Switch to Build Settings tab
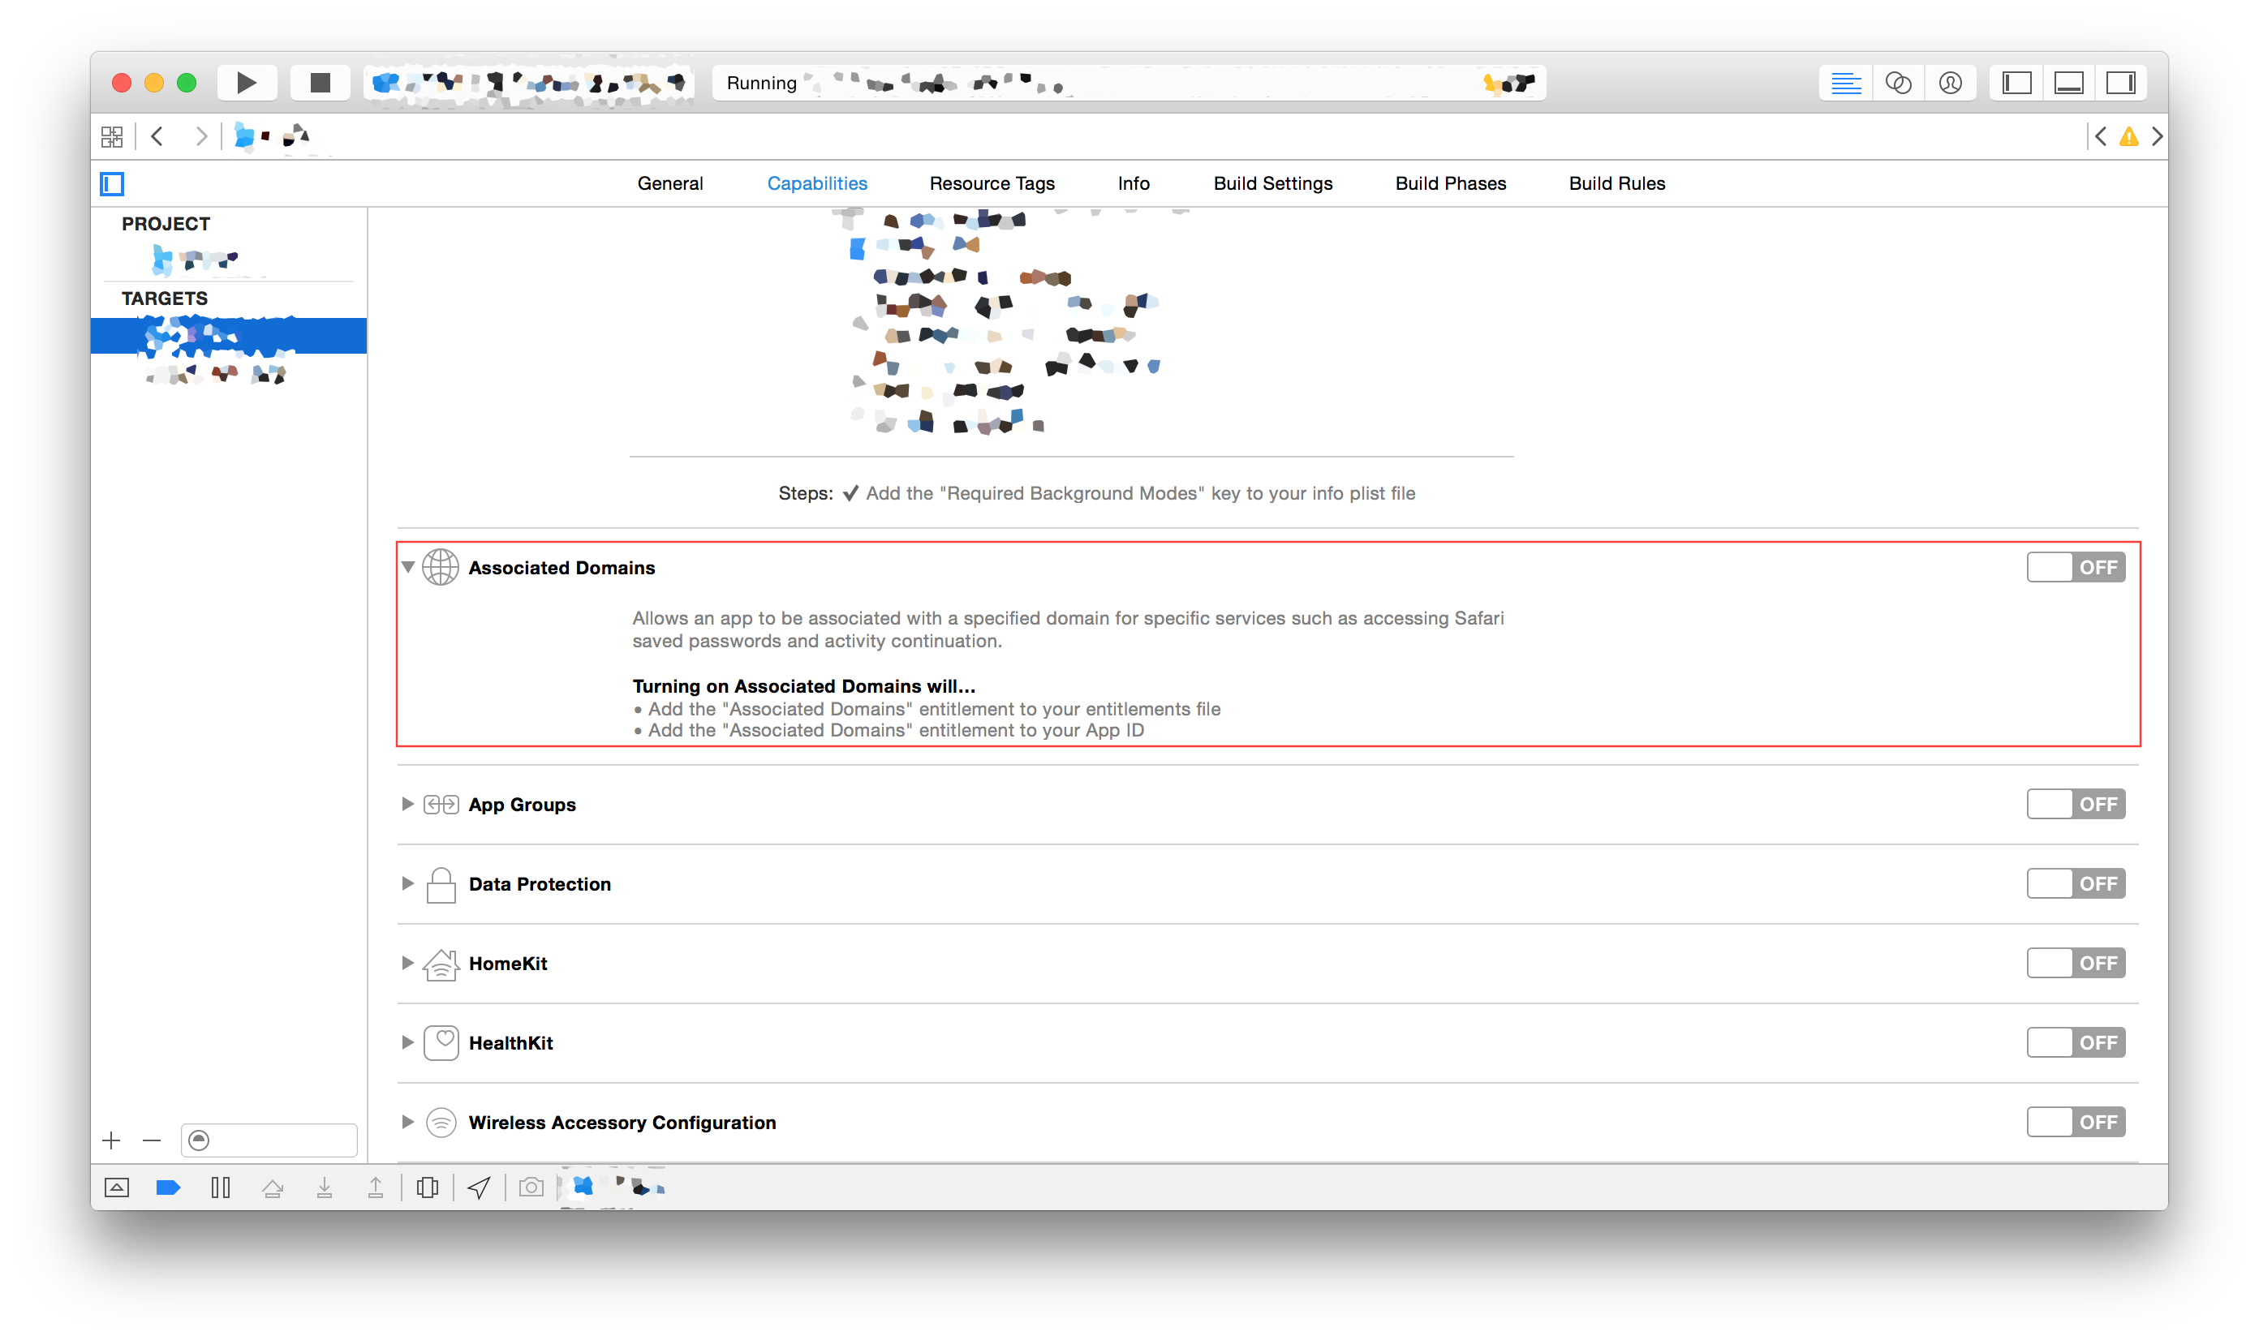Viewport: 2259px width, 1340px height. pos(1272,183)
